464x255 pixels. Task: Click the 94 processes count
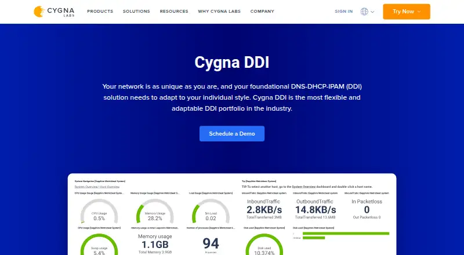(x=211, y=243)
